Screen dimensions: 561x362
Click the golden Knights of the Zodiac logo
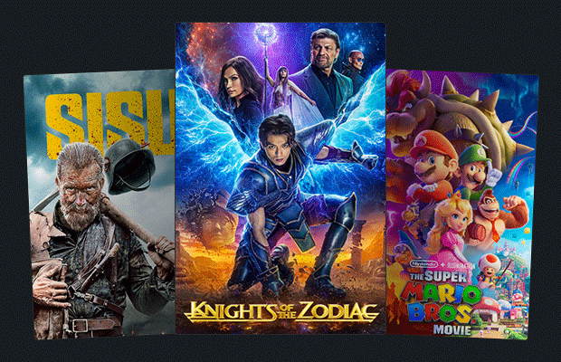[x=280, y=311]
